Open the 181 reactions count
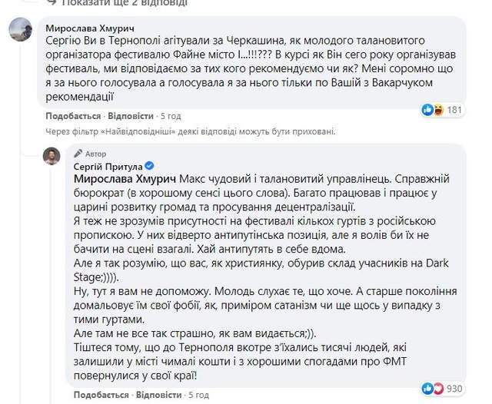Image resolution: width=492 pixels, height=404 pixels. point(455,110)
